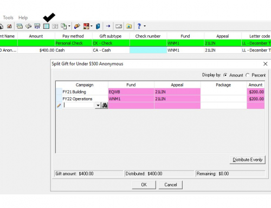The width and height of the screenshot is (271, 208).
Task: Click the OK button in Split Gift dialog
Action: pyautogui.click(x=144, y=185)
